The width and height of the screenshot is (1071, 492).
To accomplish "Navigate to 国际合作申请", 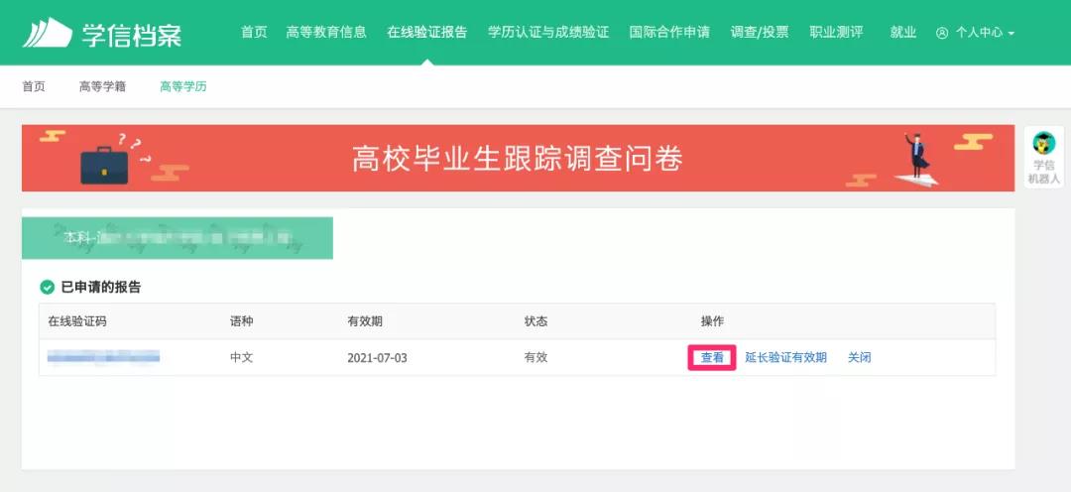I will (x=669, y=32).
